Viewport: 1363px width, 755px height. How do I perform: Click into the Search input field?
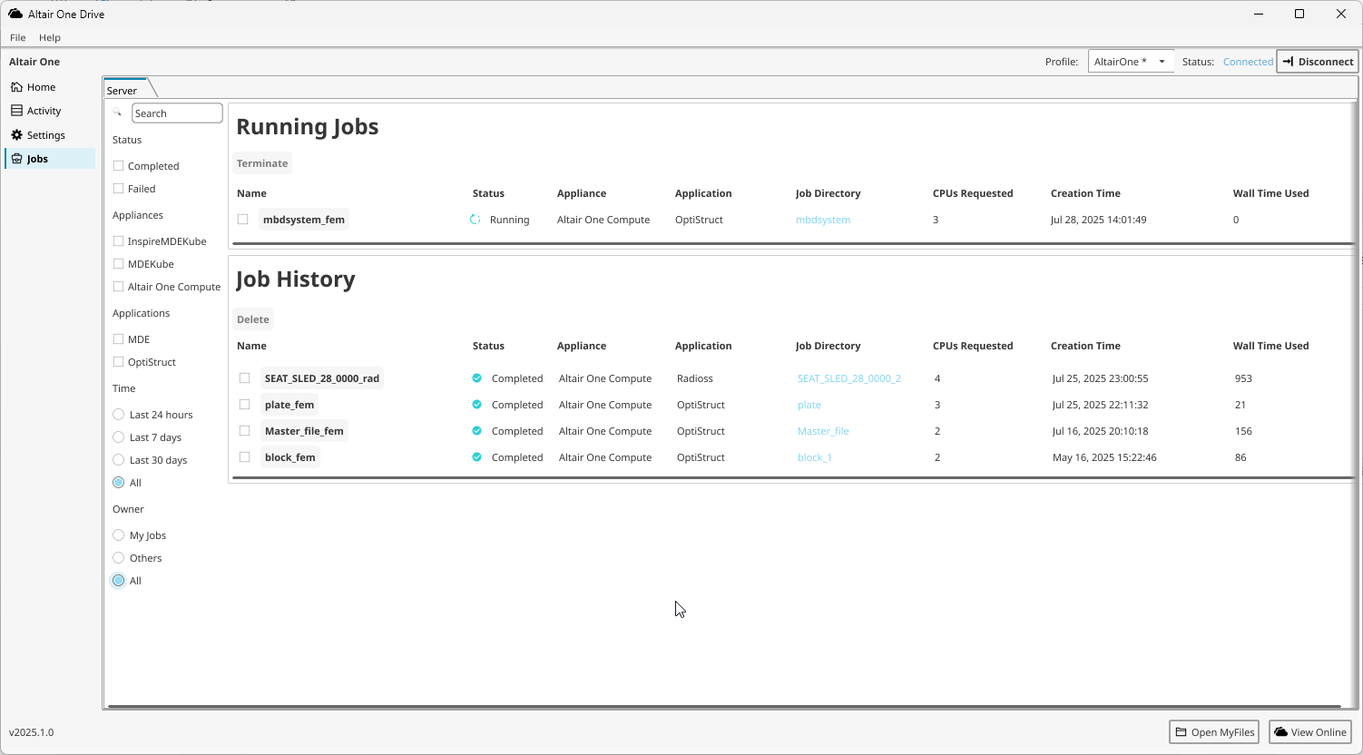(177, 113)
